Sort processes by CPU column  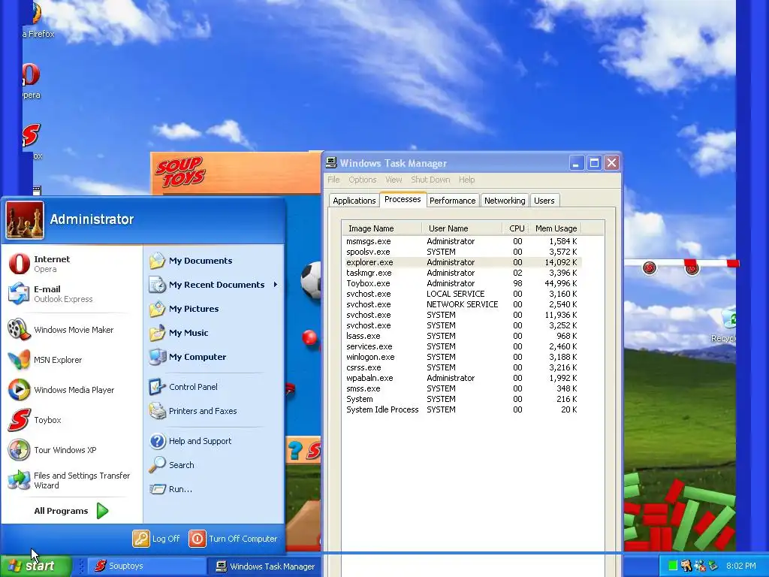click(515, 228)
